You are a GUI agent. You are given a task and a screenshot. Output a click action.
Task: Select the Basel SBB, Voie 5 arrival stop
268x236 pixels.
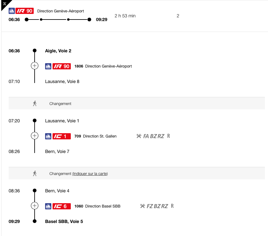(x=64, y=221)
